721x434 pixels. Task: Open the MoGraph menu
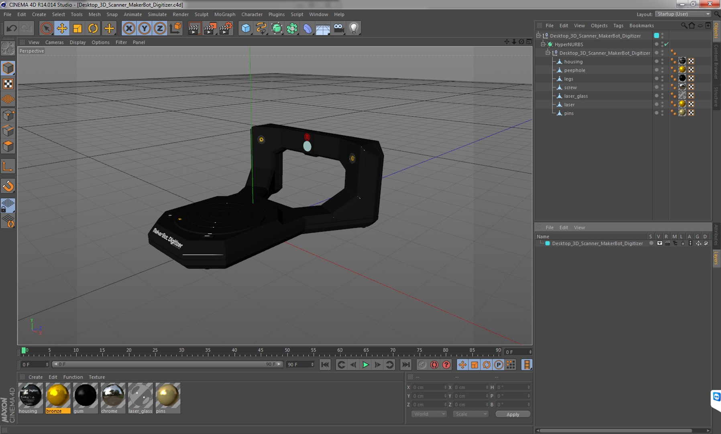tap(224, 14)
